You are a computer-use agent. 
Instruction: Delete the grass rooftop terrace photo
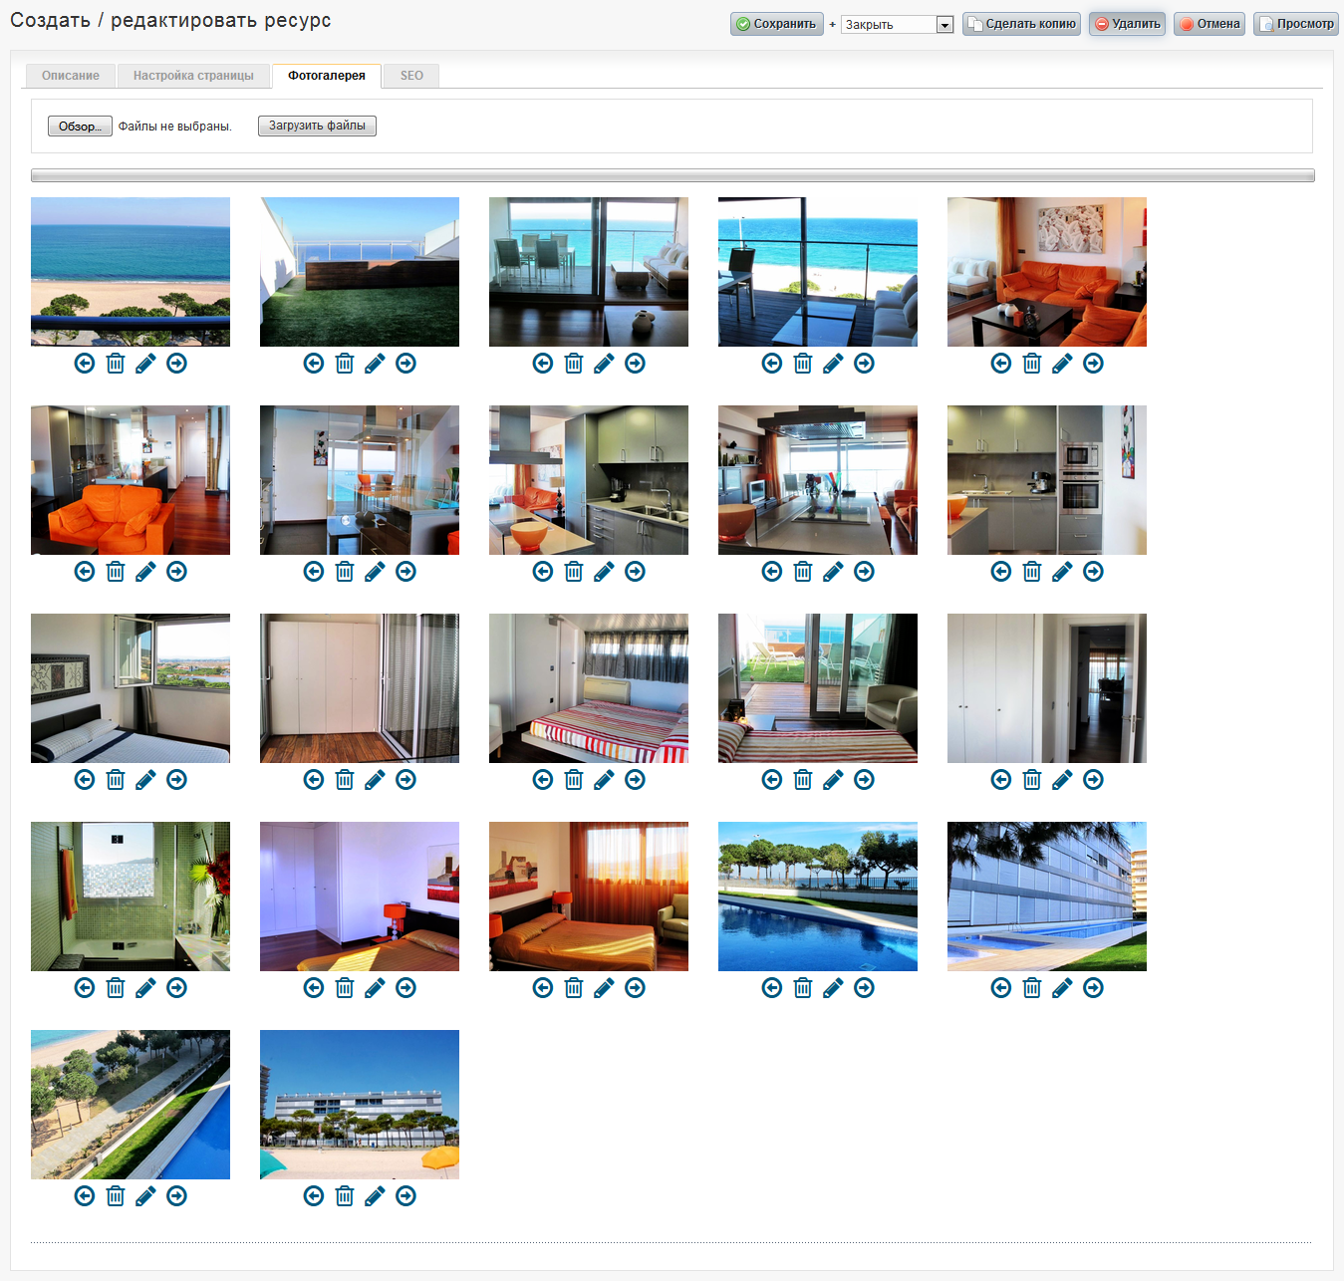click(x=345, y=364)
